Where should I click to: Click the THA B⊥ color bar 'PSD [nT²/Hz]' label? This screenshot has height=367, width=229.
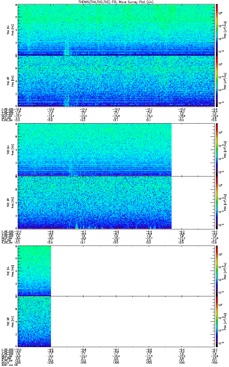coord(225,30)
